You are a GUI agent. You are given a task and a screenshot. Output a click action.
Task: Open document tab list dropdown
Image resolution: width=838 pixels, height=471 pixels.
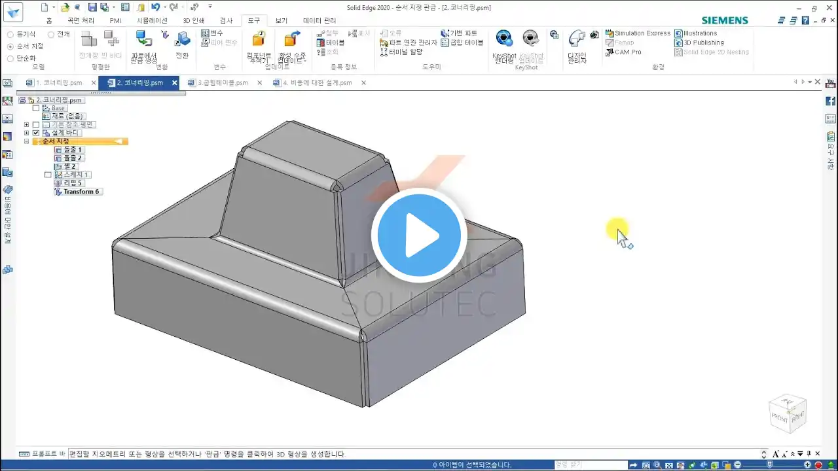[x=810, y=82]
